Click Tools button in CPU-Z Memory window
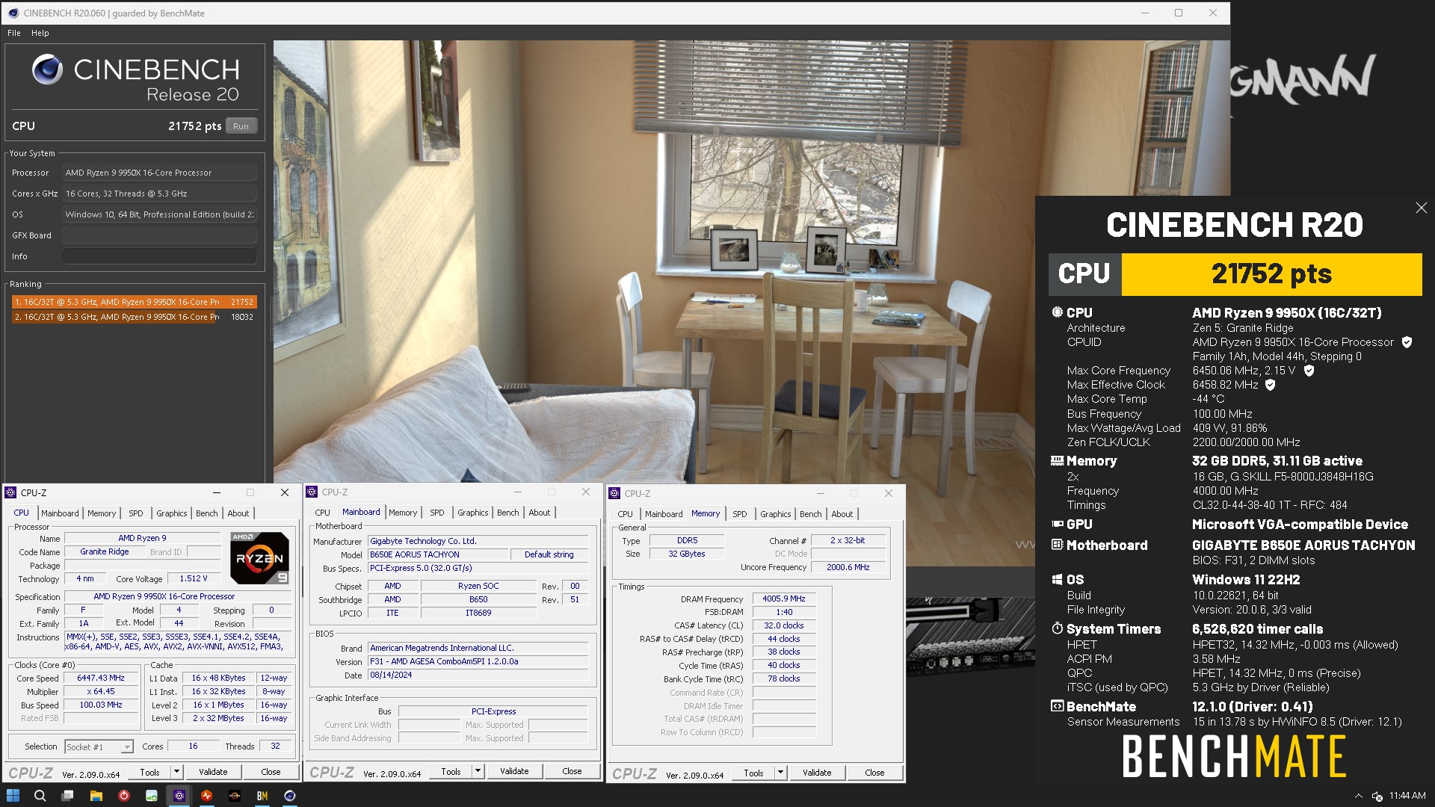Screen dimensions: 1435x807 coord(753,773)
